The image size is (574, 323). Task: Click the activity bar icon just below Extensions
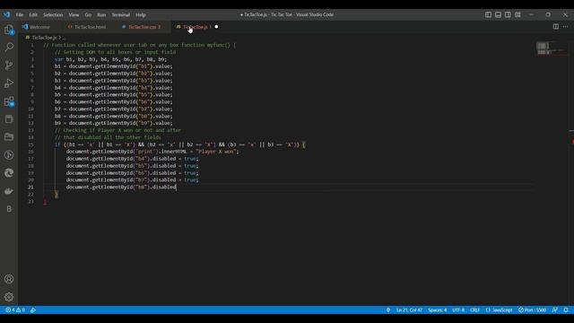pos(9,119)
